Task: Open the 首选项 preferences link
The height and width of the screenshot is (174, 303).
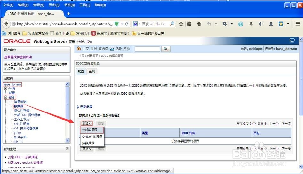Action: click(x=103, y=49)
